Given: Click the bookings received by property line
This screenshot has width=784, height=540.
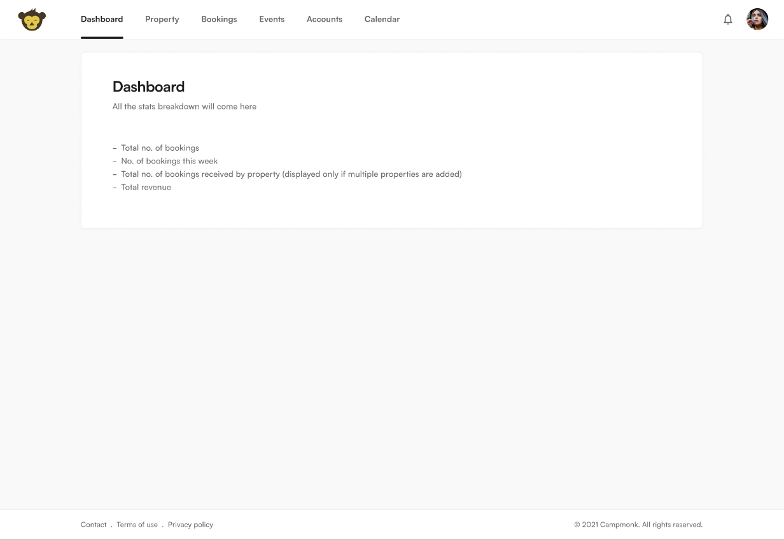Looking at the screenshot, I should pyautogui.click(x=291, y=174).
